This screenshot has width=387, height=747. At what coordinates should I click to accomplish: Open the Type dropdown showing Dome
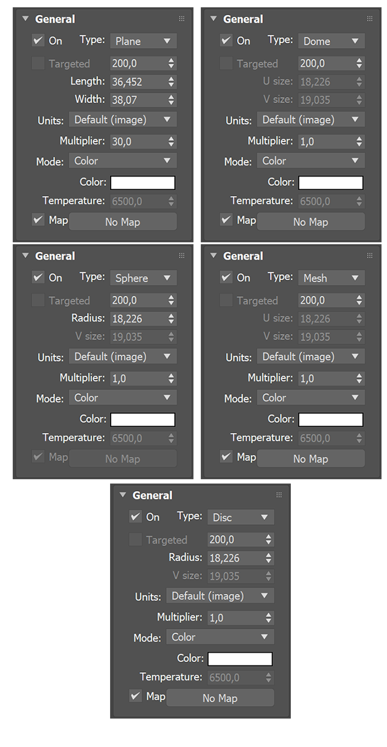tap(331, 40)
